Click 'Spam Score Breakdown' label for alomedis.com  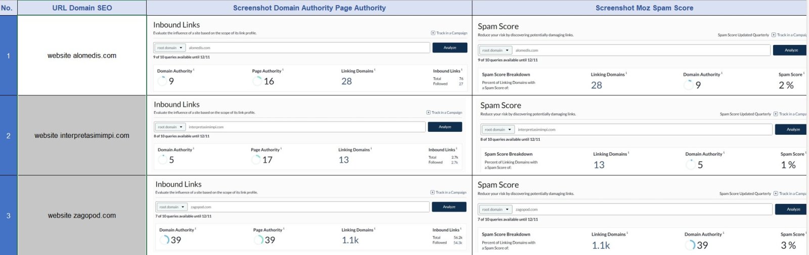(x=506, y=74)
